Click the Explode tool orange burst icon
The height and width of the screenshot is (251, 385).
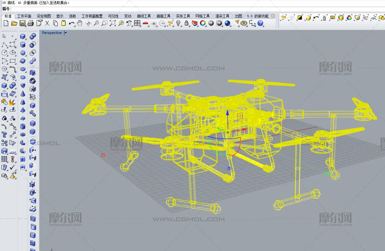(x=12, y=102)
